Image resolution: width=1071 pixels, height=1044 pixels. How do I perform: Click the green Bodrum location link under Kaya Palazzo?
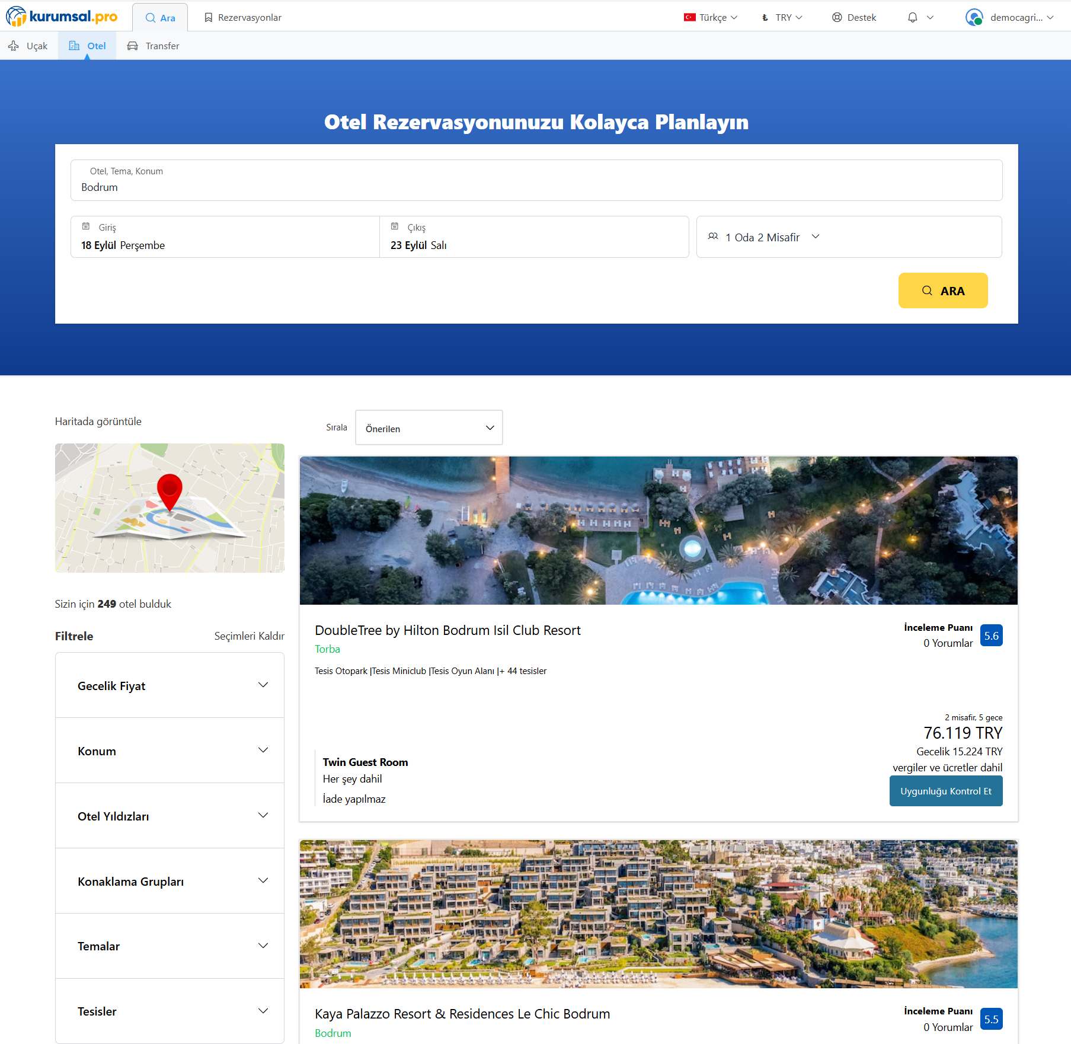(x=333, y=1033)
